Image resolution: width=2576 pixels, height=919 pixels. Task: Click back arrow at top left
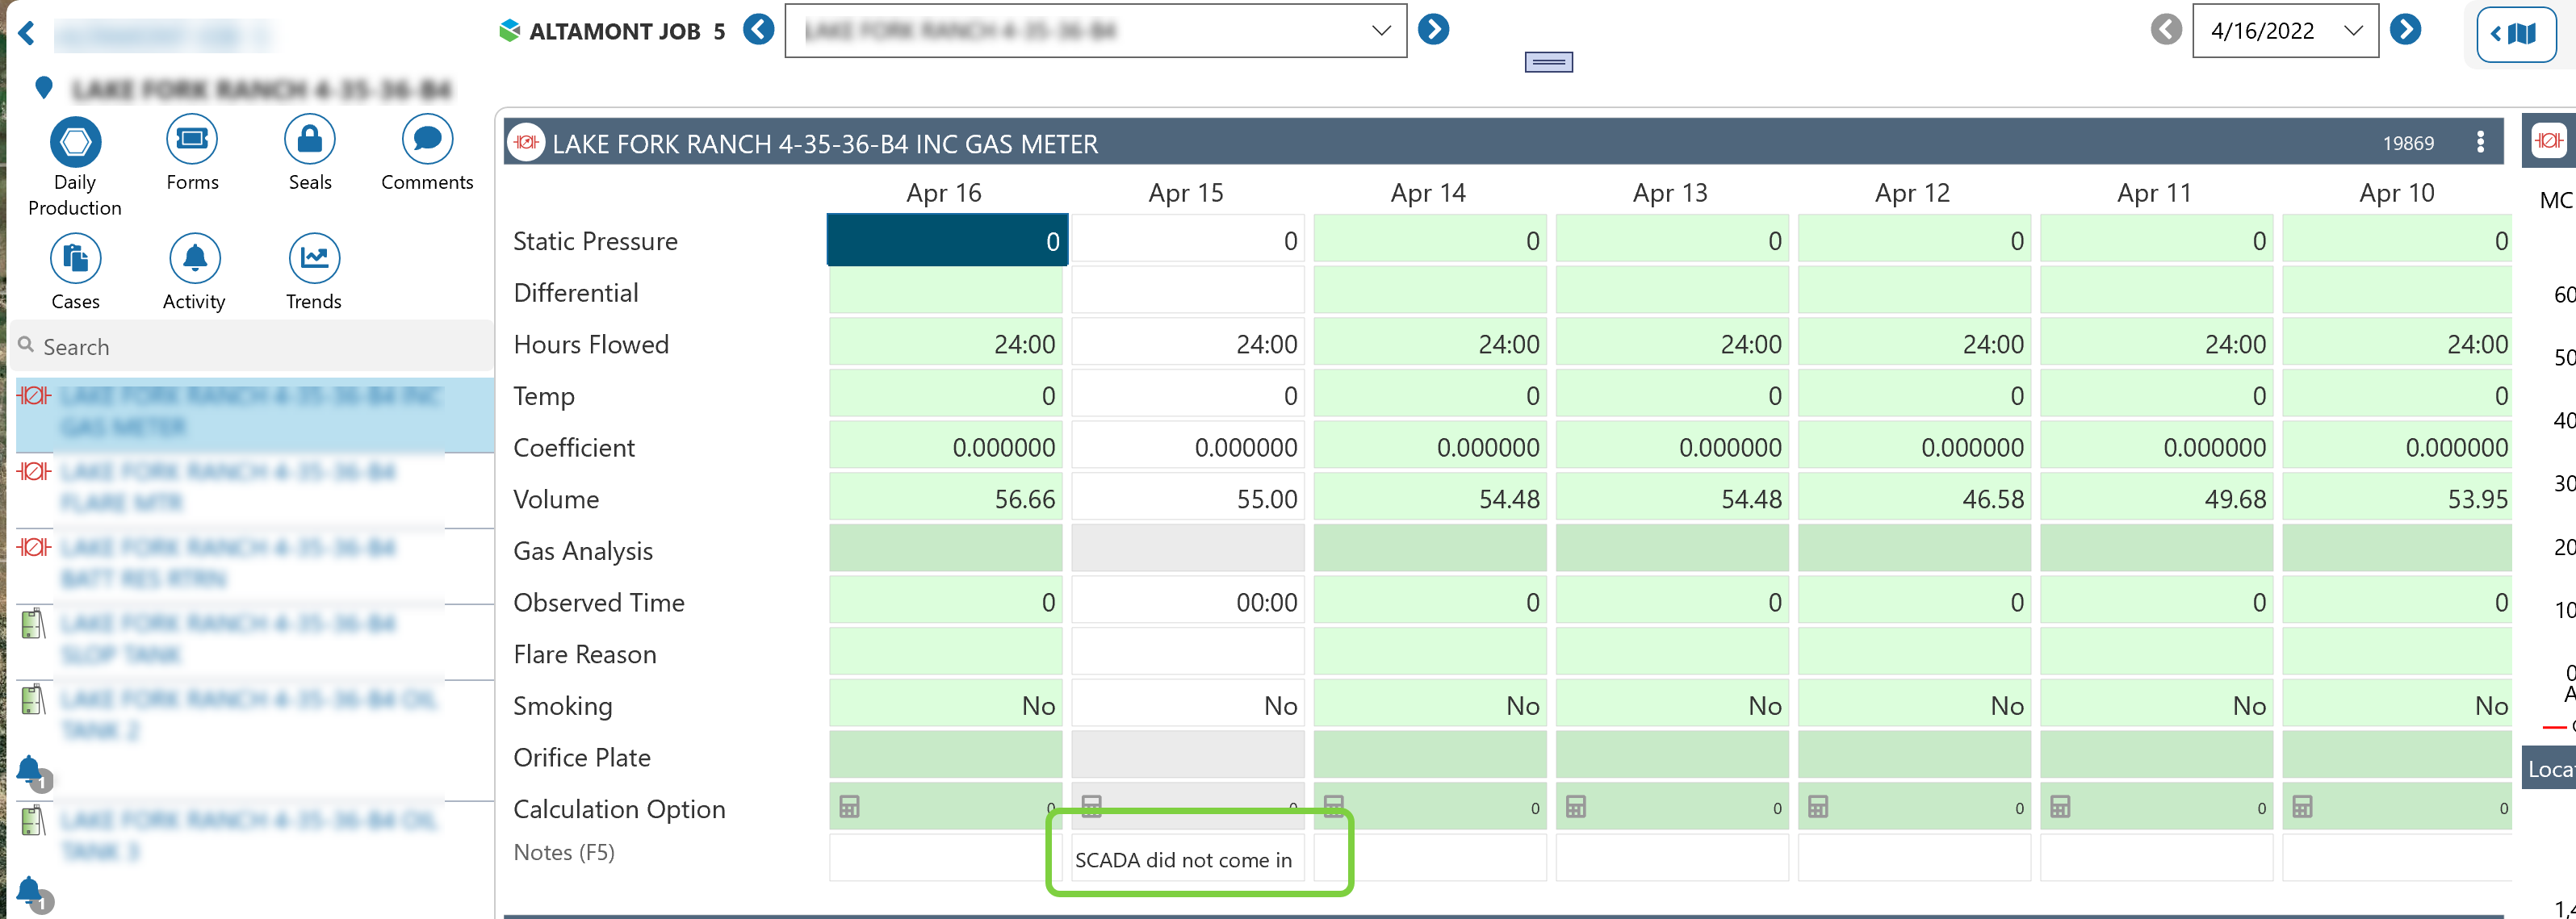(27, 35)
